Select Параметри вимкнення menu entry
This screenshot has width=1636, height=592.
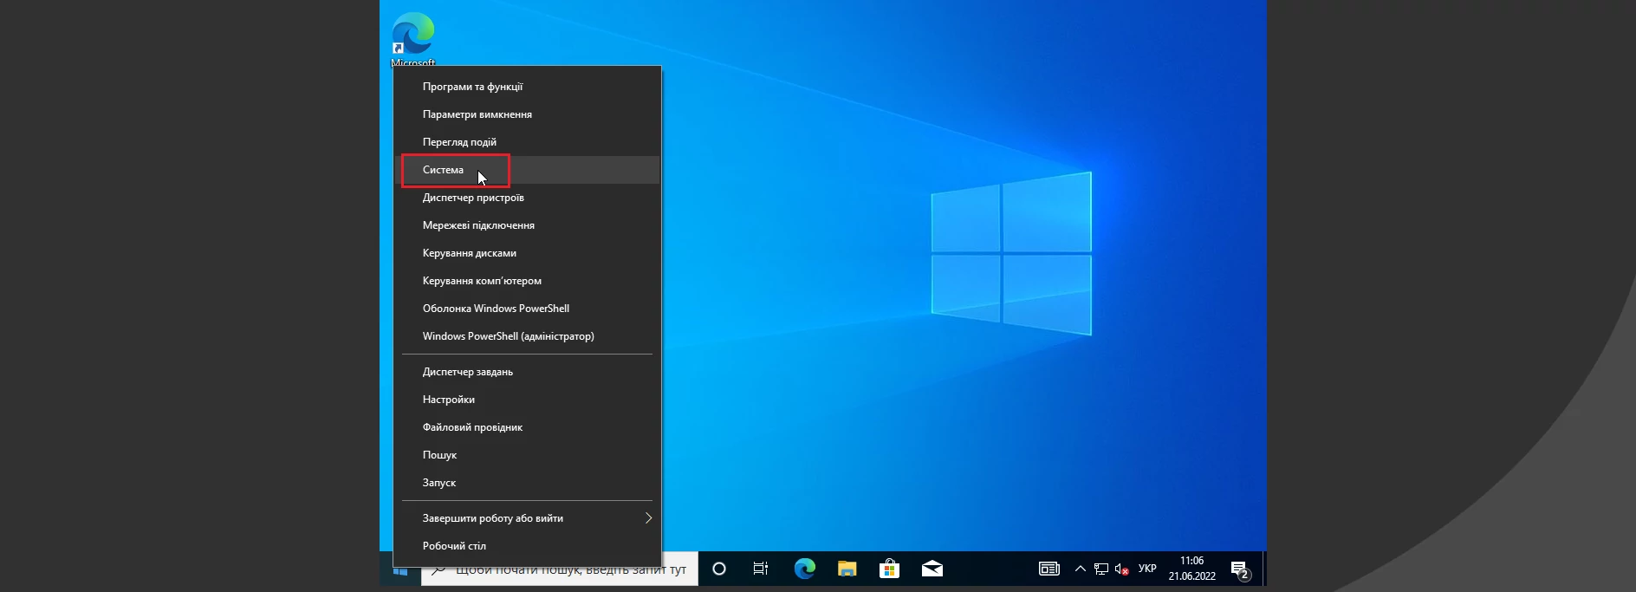527,114
